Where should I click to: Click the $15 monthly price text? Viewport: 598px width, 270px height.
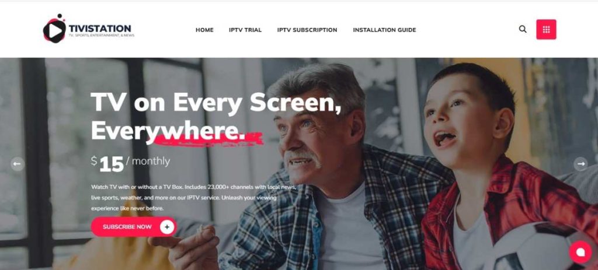point(130,163)
